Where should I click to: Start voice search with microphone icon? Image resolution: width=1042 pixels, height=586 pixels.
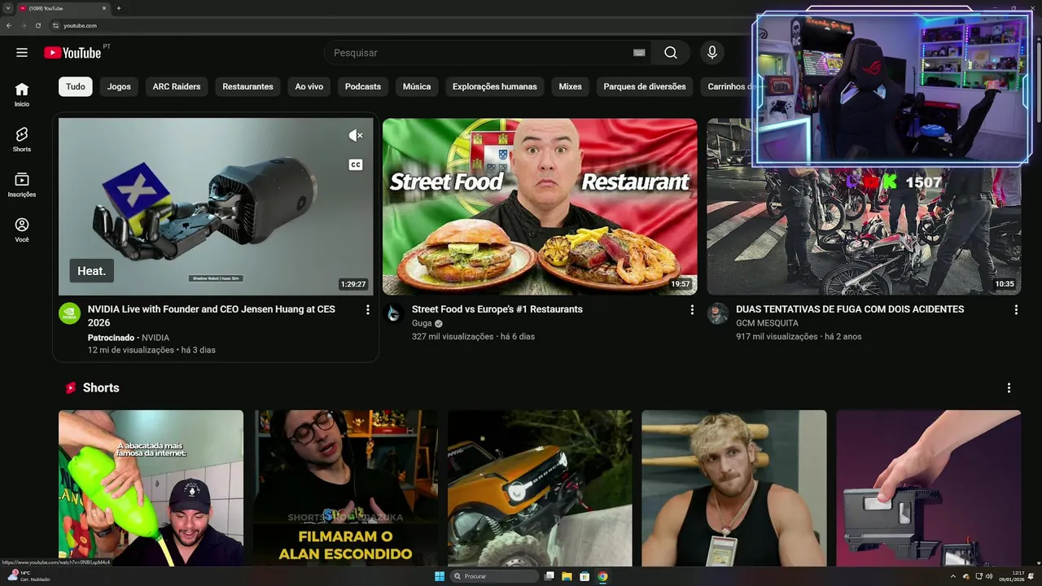[712, 53]
